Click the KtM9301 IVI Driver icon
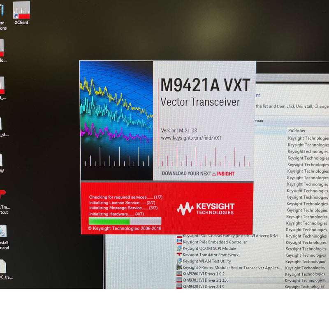 coord(178,280)
